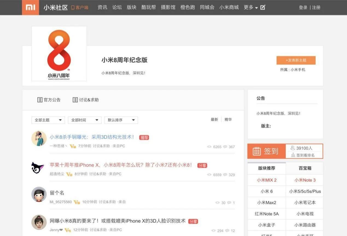Open the 默认排序 sort dropdown
Viewport: 347px width, 236px height.
pyautogui.click(x=121, y=120)
